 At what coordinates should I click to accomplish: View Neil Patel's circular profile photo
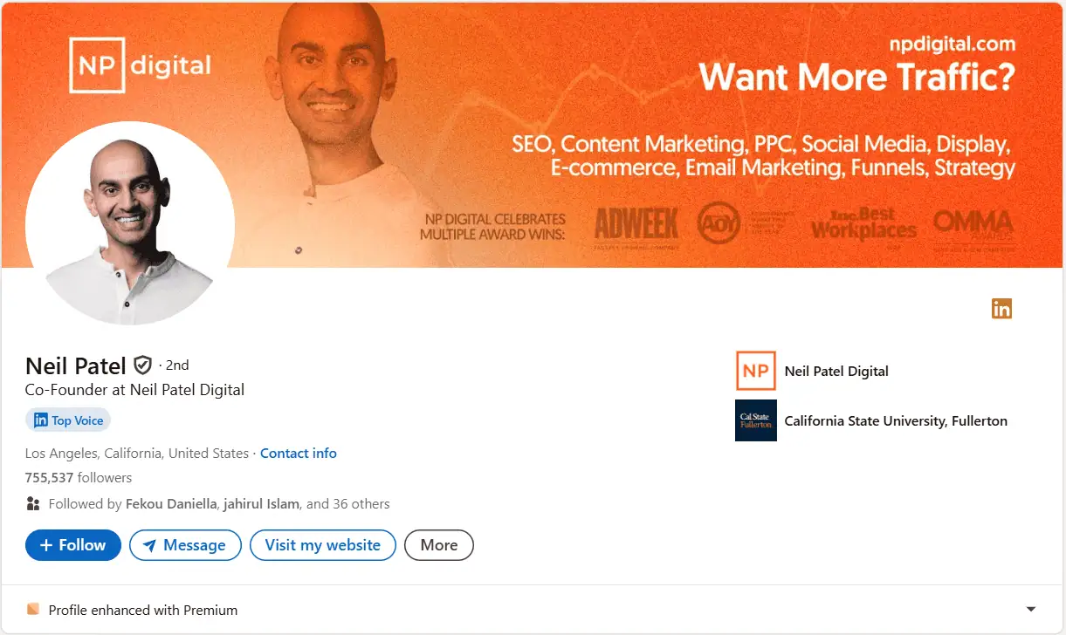[130, 225]
